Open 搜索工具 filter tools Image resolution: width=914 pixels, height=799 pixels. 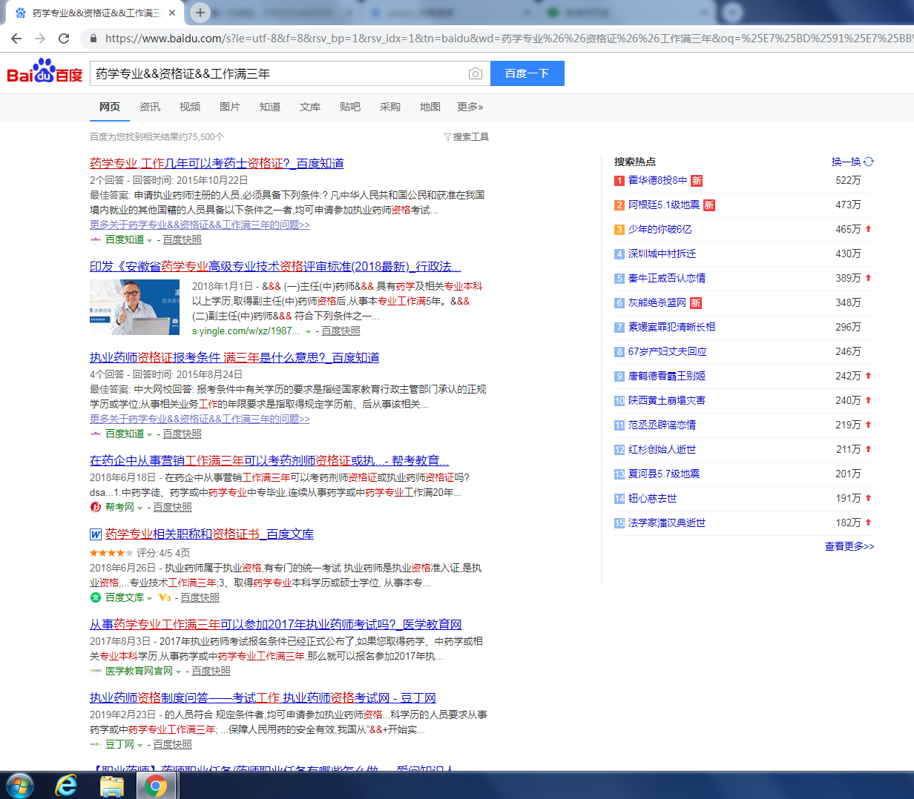pos(467,137)
